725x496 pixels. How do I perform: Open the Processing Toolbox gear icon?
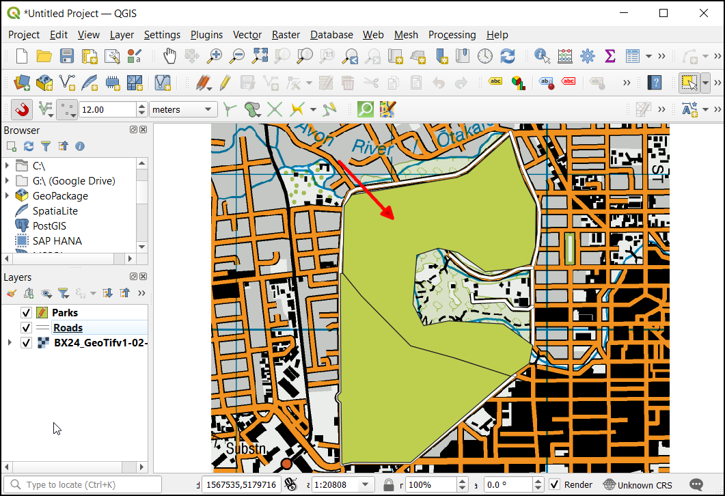[587, 56]
